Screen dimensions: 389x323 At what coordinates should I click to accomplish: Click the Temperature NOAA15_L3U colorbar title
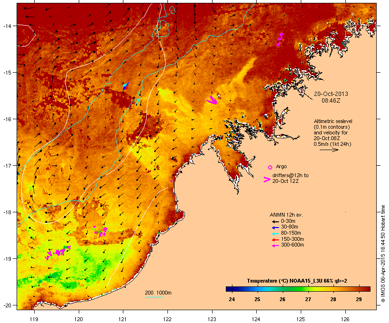(x=297, y=281)
